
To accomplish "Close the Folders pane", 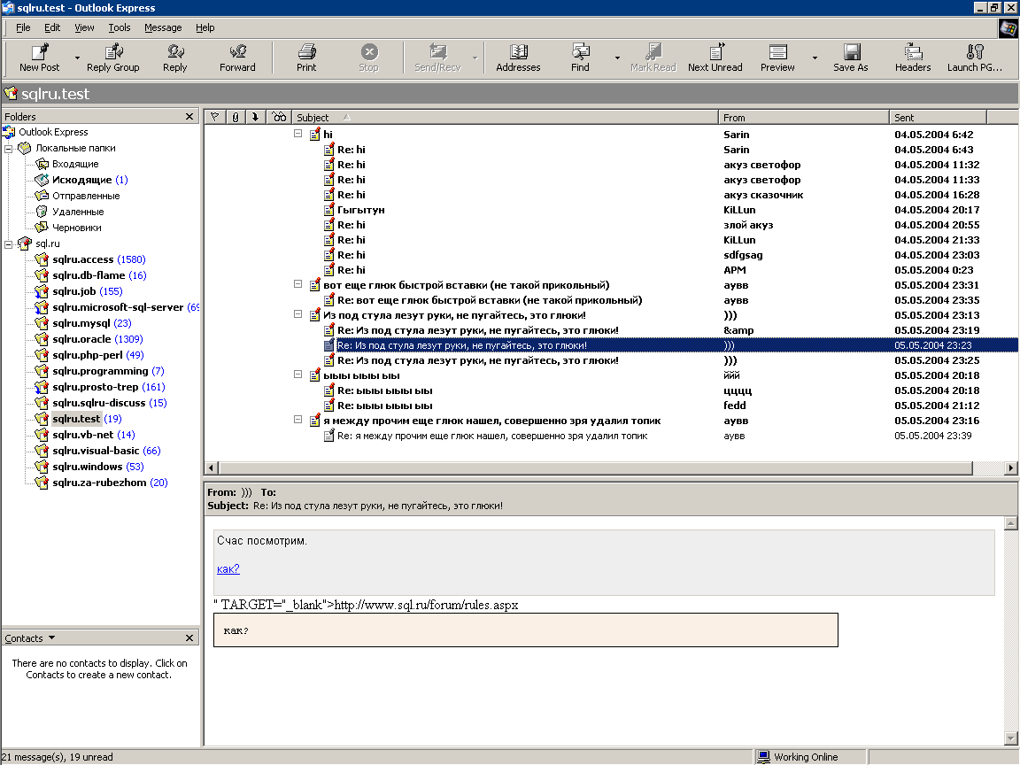I will 189,117.
